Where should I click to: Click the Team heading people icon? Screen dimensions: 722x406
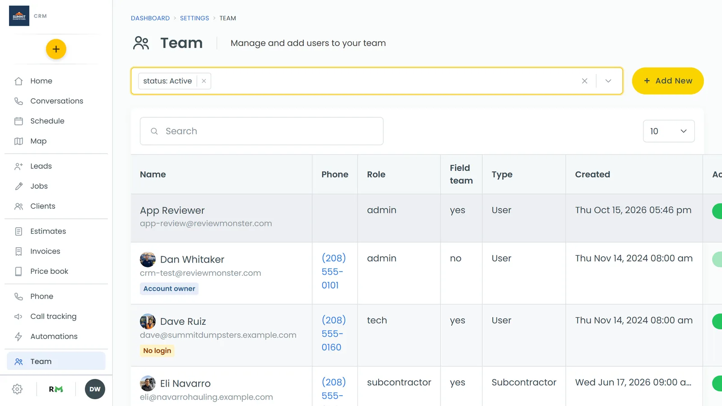(x=141, y=43)
